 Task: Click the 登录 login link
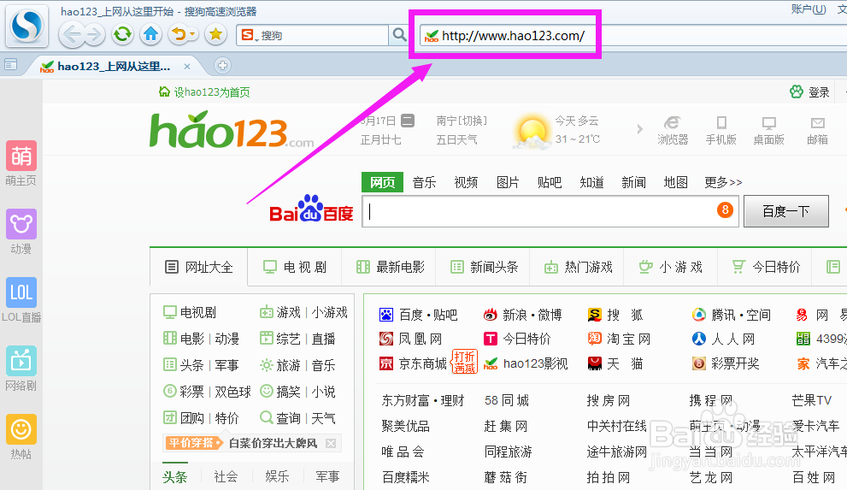[x=809, y=92]
